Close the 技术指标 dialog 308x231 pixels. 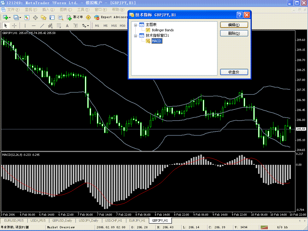(x=247, y=15)
